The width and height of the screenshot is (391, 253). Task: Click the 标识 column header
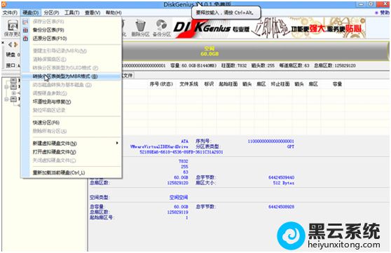click(209, 84)
